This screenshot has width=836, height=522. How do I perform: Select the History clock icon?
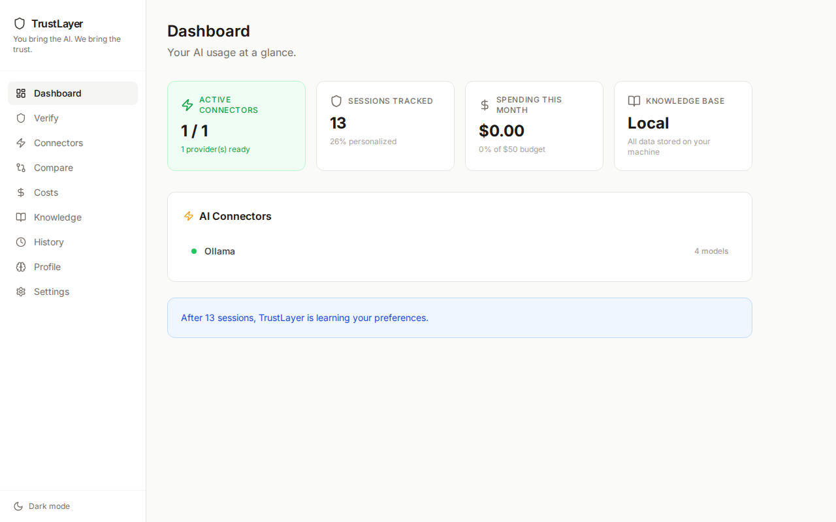click(x=20, y=242)
